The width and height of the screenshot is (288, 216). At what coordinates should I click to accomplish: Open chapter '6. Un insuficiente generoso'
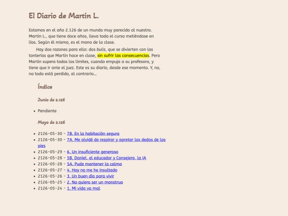pos(92,151)
